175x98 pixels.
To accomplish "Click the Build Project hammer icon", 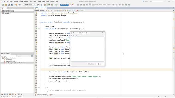I will [42, 5].
